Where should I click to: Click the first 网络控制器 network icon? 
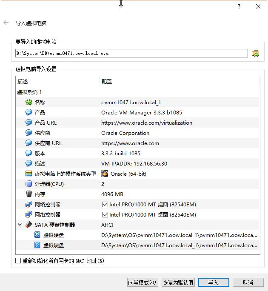pyautogui.click(x=29, y=204)
